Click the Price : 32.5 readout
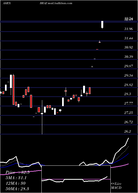This screenshot has height=193, width=138. pos(17,172)
